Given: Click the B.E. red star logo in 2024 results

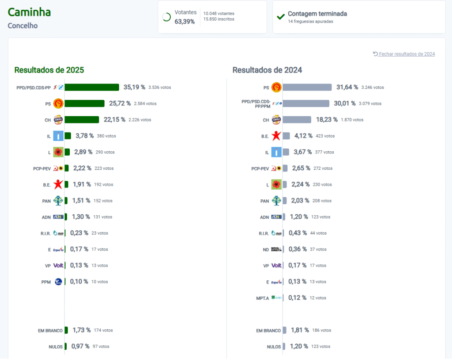Looking at the screenshot, I should tap(276, 136).
